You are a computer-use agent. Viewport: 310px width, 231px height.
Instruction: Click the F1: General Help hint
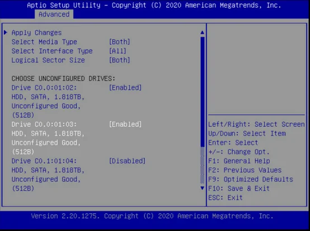point(239,161)
